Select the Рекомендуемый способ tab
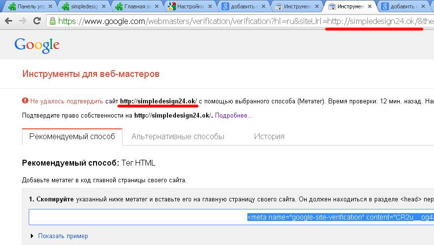The image size is (434, 245). (72, 137)
